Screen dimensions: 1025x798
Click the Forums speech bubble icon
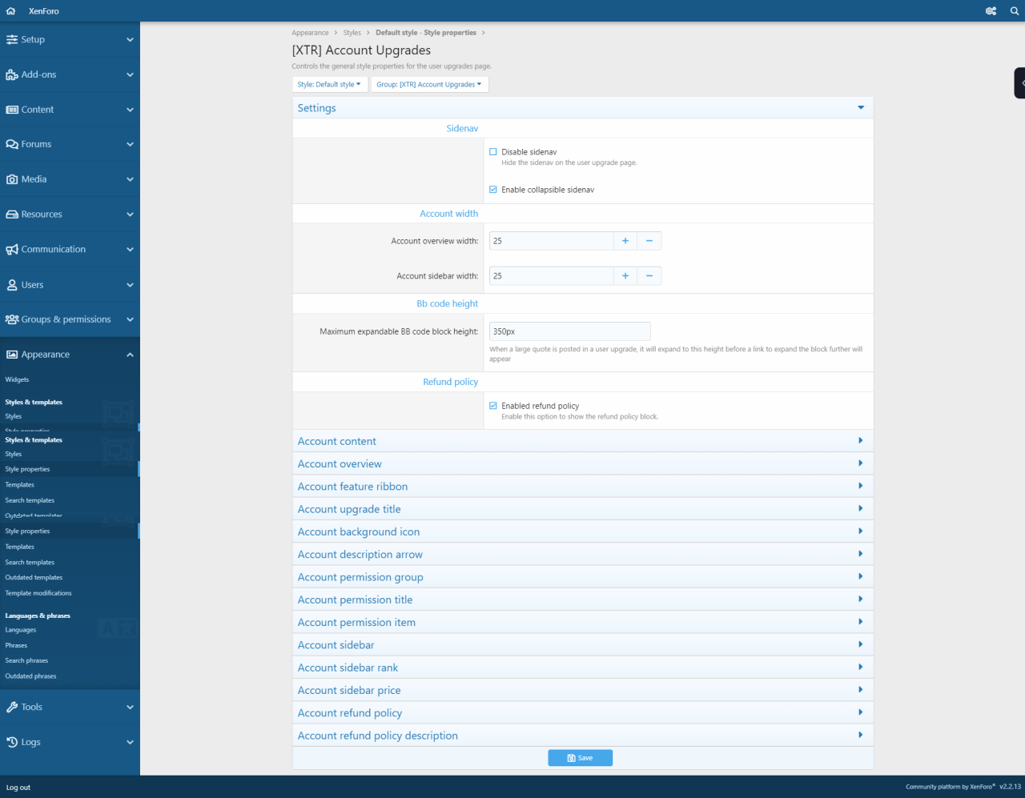(x=12, y=145)
